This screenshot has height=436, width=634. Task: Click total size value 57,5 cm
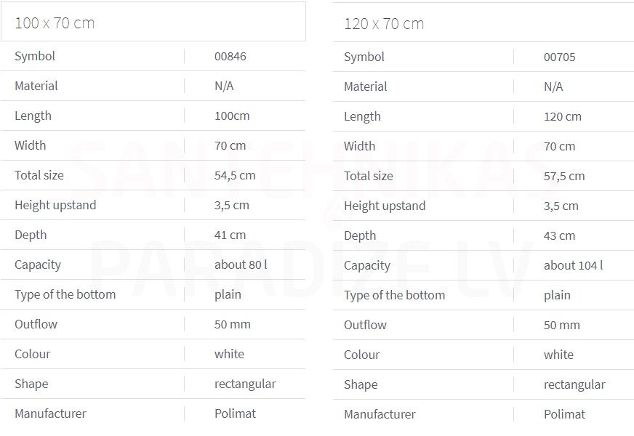click(x=564, y=176)
